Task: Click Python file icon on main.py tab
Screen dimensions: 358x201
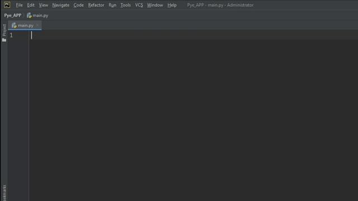Action: pyautogui.click(x=14, y=26)
